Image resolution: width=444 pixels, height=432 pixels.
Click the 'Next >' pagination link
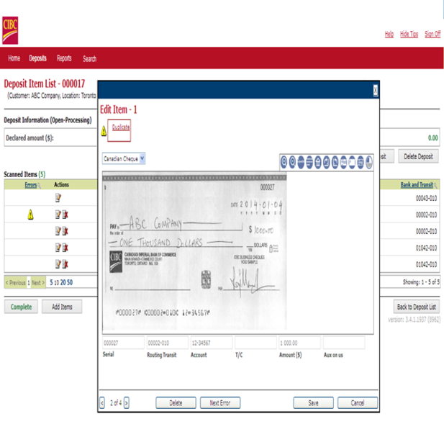pos(38,282)
